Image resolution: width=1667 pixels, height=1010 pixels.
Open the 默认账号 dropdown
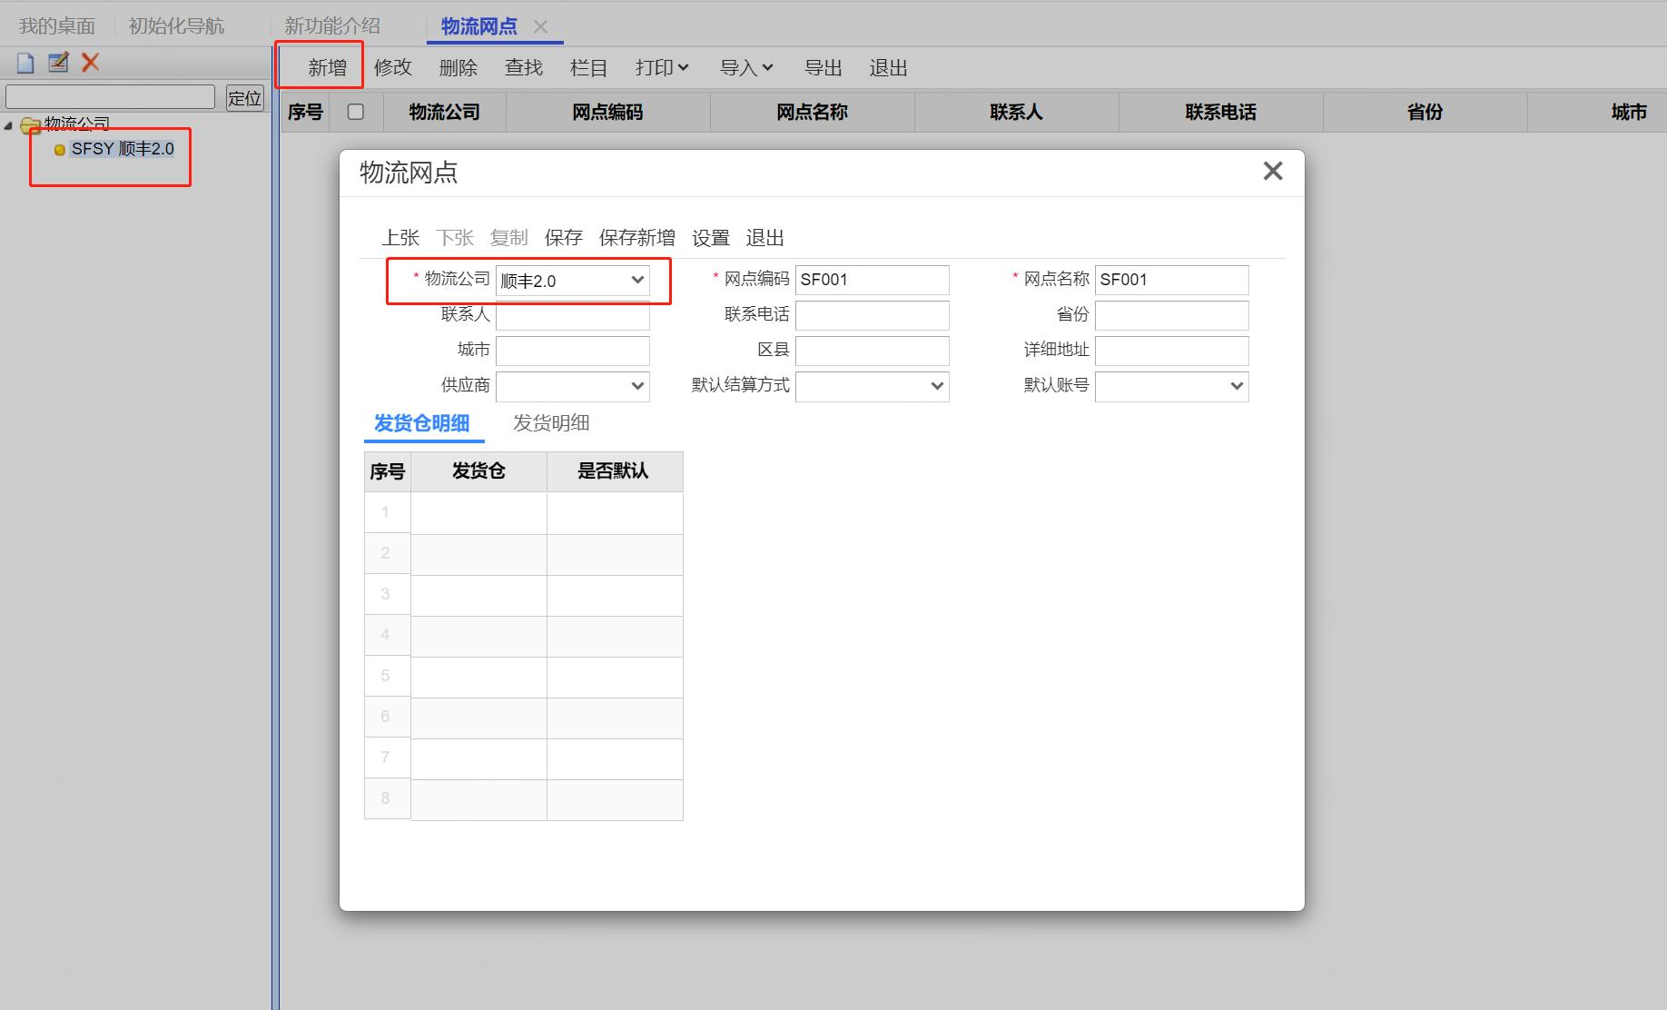point(1172,386)
